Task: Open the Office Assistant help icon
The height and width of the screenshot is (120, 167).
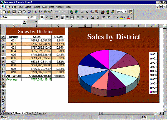Action: pyautogui.click(x=131, y=12)
